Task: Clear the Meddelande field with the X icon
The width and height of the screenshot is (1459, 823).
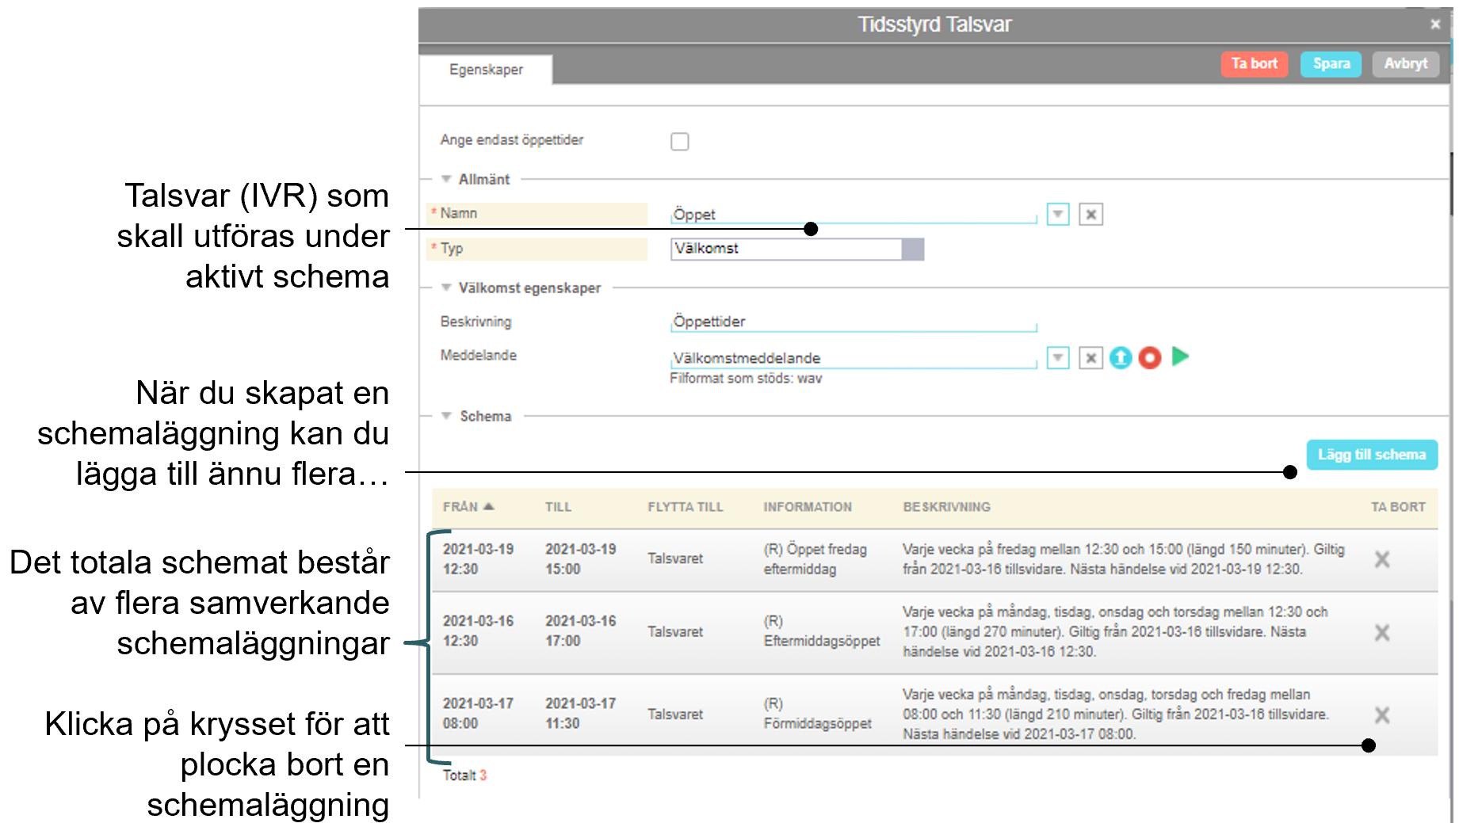Action: [x=1090, y=358]
